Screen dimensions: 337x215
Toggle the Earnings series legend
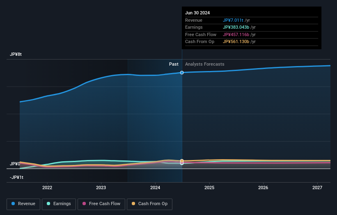59,204
